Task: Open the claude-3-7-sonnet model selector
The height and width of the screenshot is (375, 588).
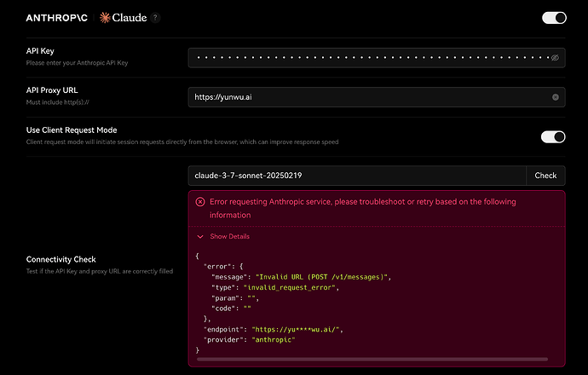Action: (x=358, y=176)
